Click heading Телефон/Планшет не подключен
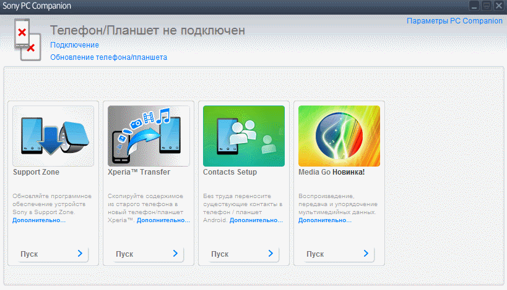Viewport: 507px width, 290px height. click(x=147, y=31)
